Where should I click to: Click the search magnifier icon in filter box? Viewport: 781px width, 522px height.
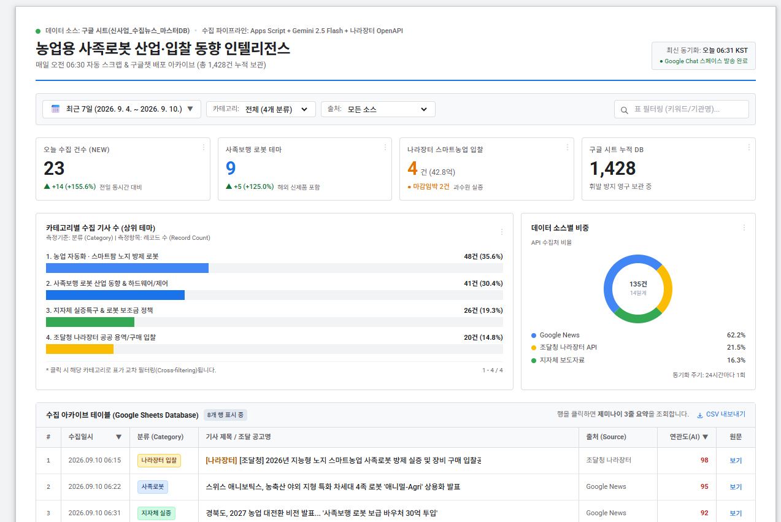(625, 110)
